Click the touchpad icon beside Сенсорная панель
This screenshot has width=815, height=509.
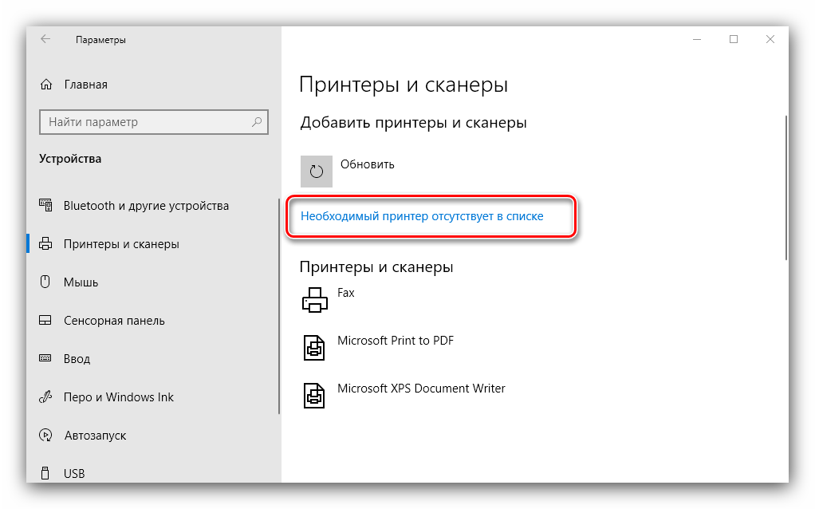point(45,320)
